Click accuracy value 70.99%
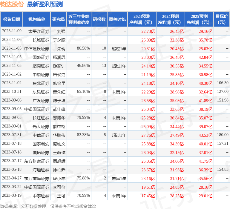Screen dimensions: 230x209 [83, 195]
